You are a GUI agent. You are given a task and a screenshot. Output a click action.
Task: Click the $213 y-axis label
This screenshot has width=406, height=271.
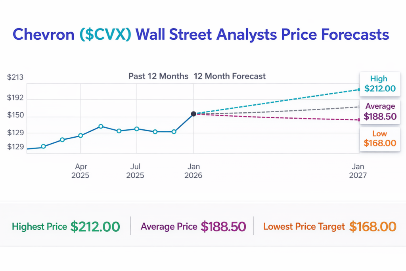click(15, 77)
